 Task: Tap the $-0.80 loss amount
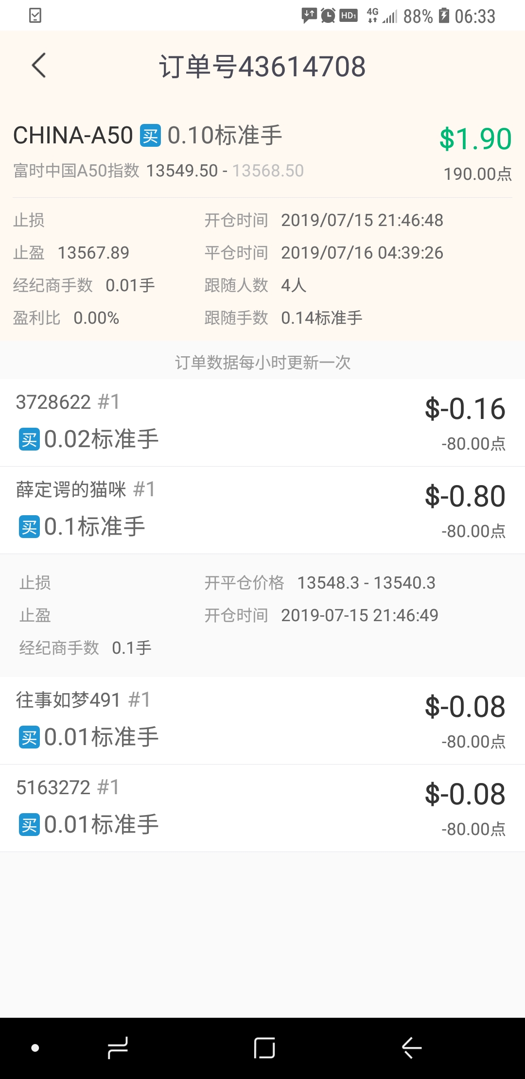click(465, 497)
